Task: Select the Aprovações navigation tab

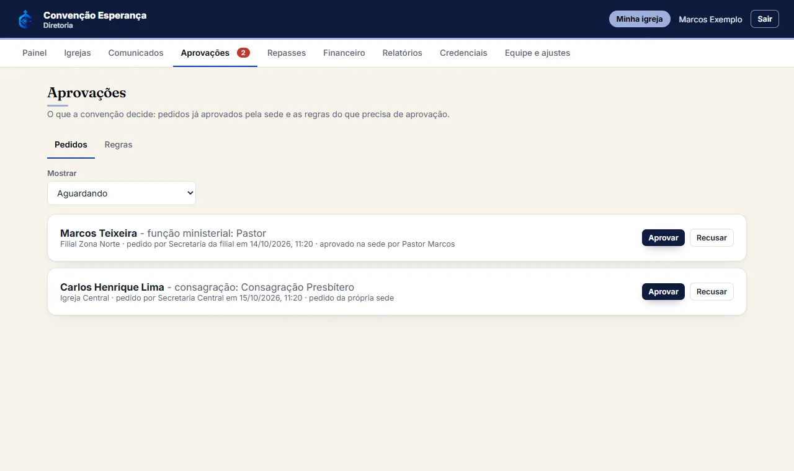Action: tap(215, 53)
